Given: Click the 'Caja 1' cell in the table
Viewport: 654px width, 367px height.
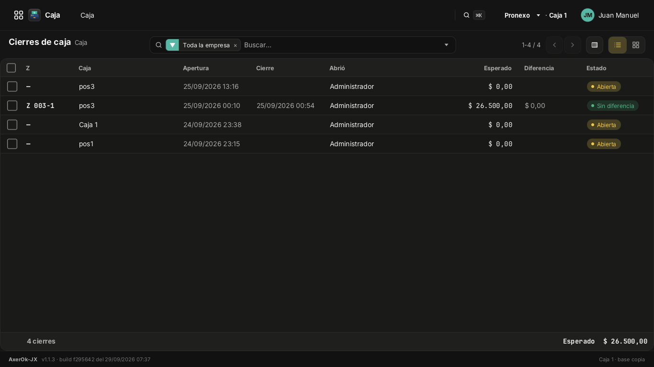Looking at the screenshot, I should click(x=88, y=125).
